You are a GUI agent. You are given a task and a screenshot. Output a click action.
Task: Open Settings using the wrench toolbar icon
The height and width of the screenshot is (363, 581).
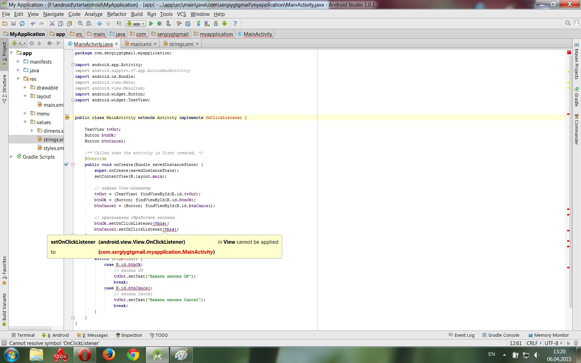(179, 24)
